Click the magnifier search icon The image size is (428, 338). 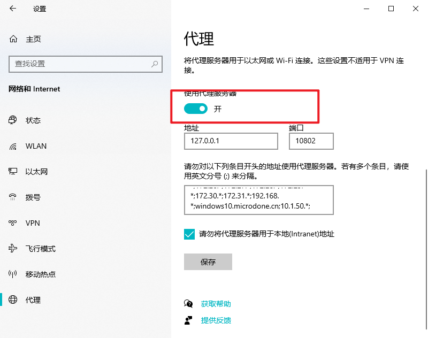coord(155,64)
